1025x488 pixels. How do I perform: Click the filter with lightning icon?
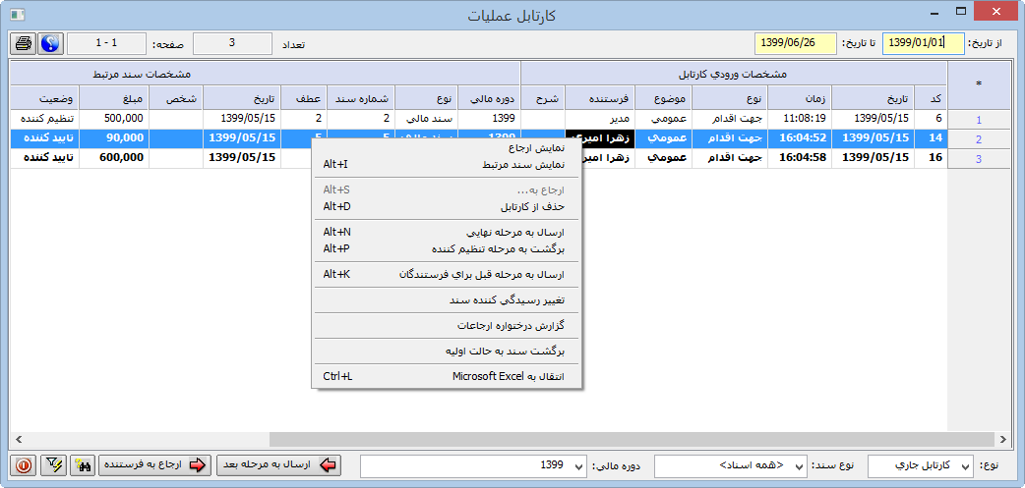(53, 465)
